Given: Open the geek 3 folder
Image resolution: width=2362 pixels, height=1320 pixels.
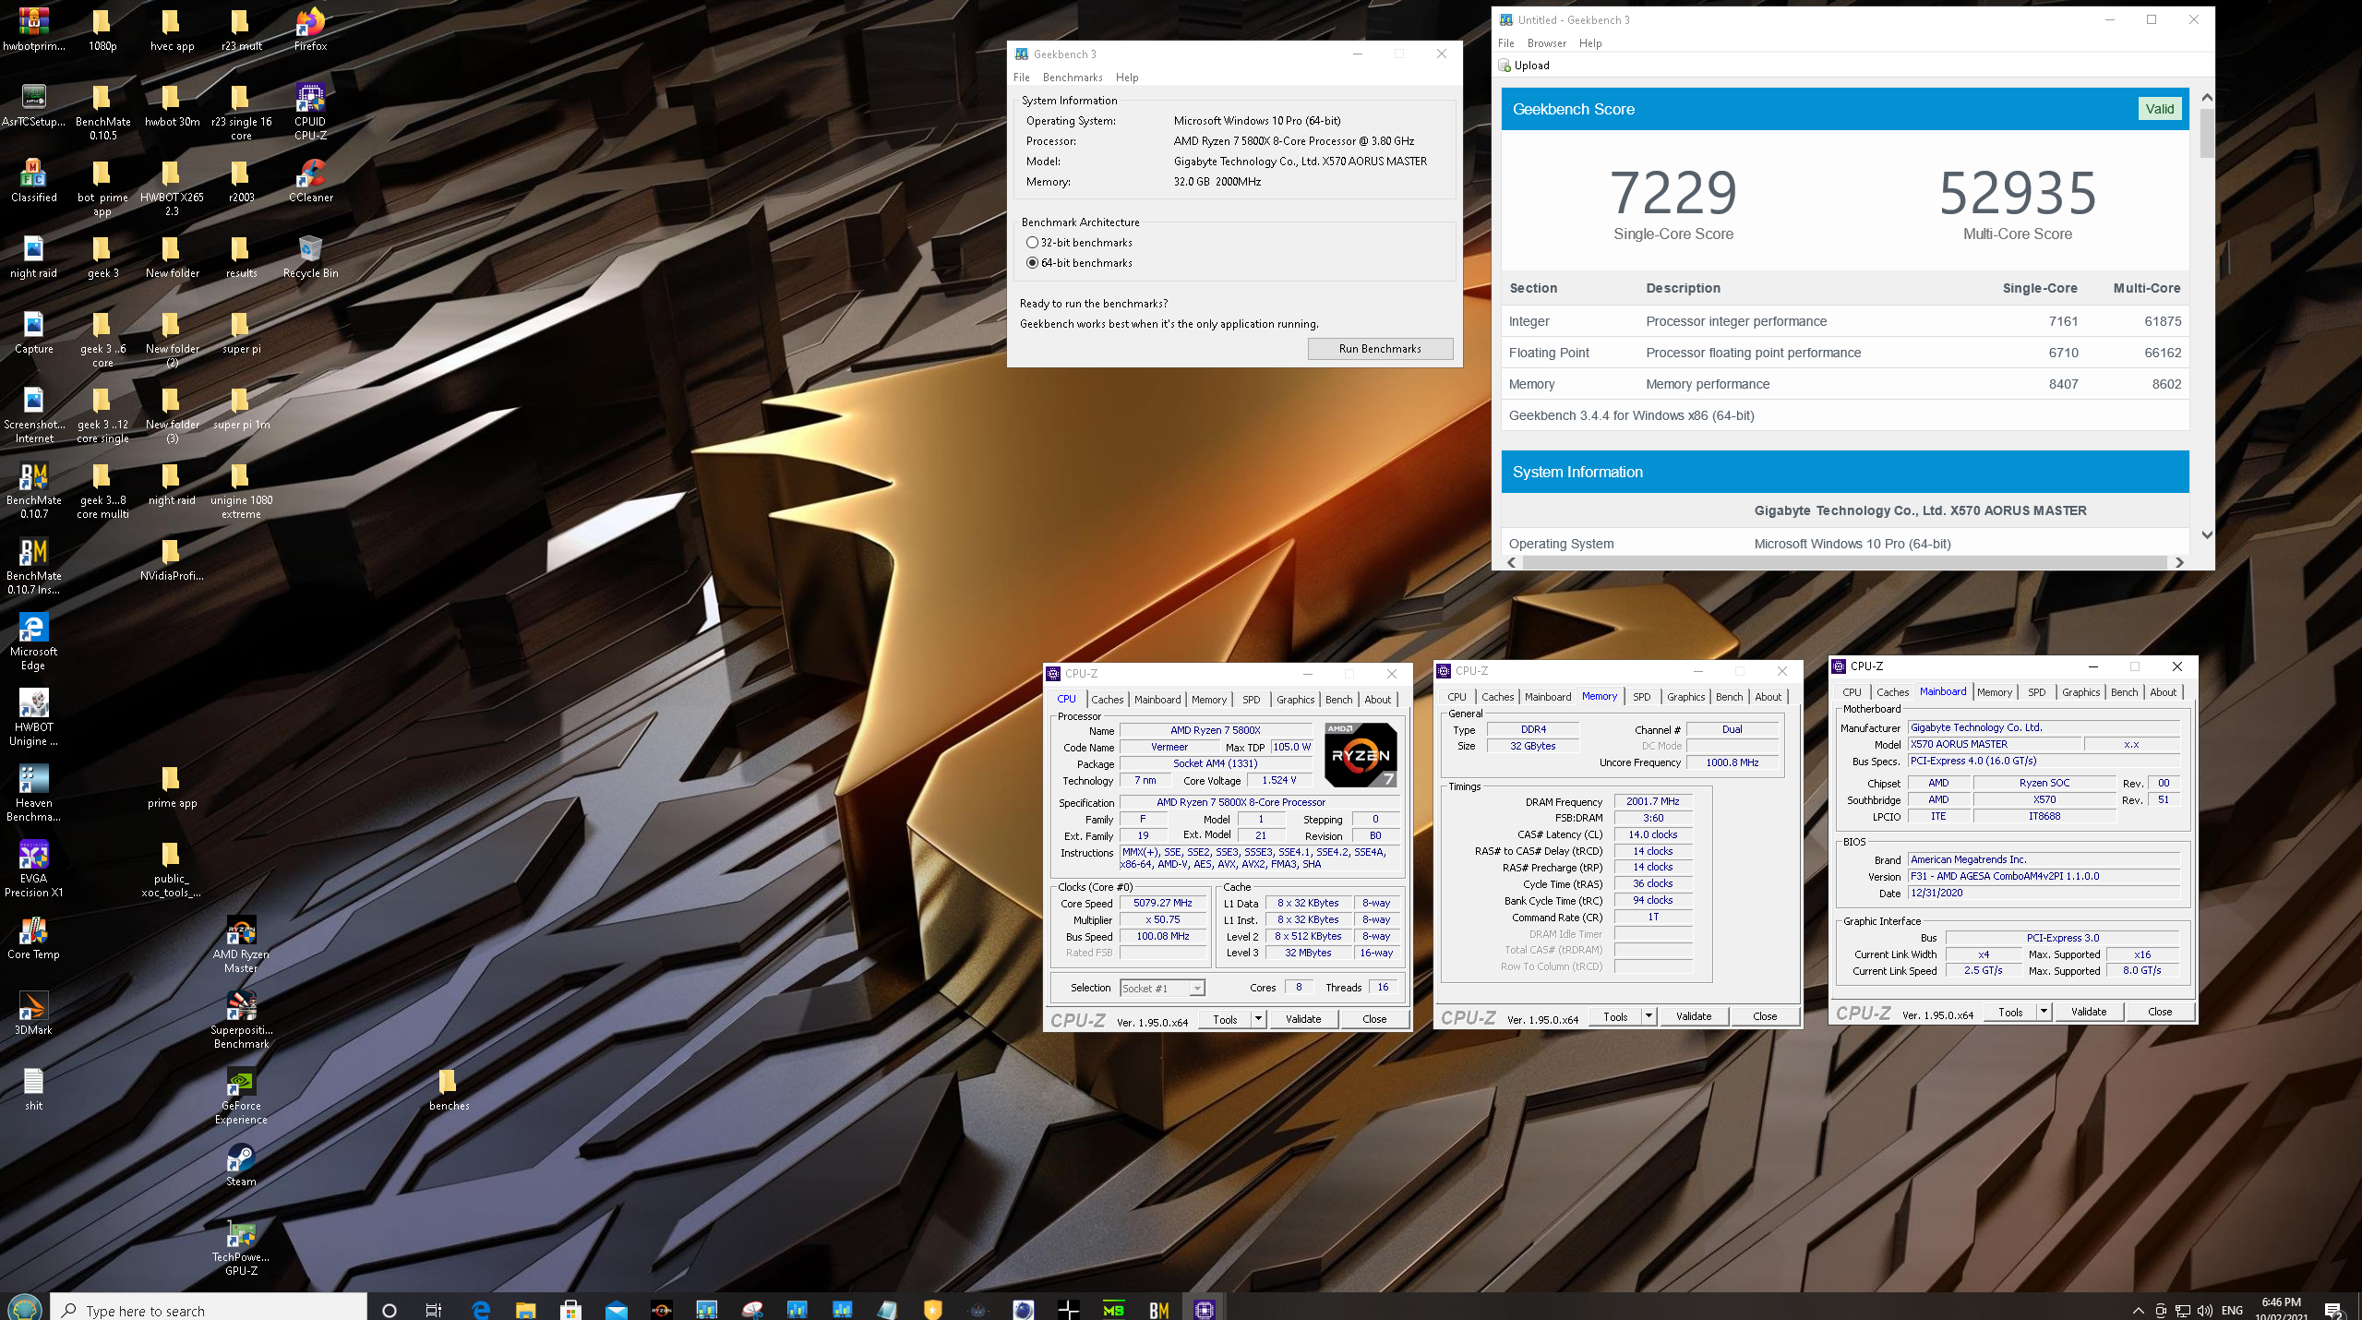Looking at the screenshot, I should point(102,256).
